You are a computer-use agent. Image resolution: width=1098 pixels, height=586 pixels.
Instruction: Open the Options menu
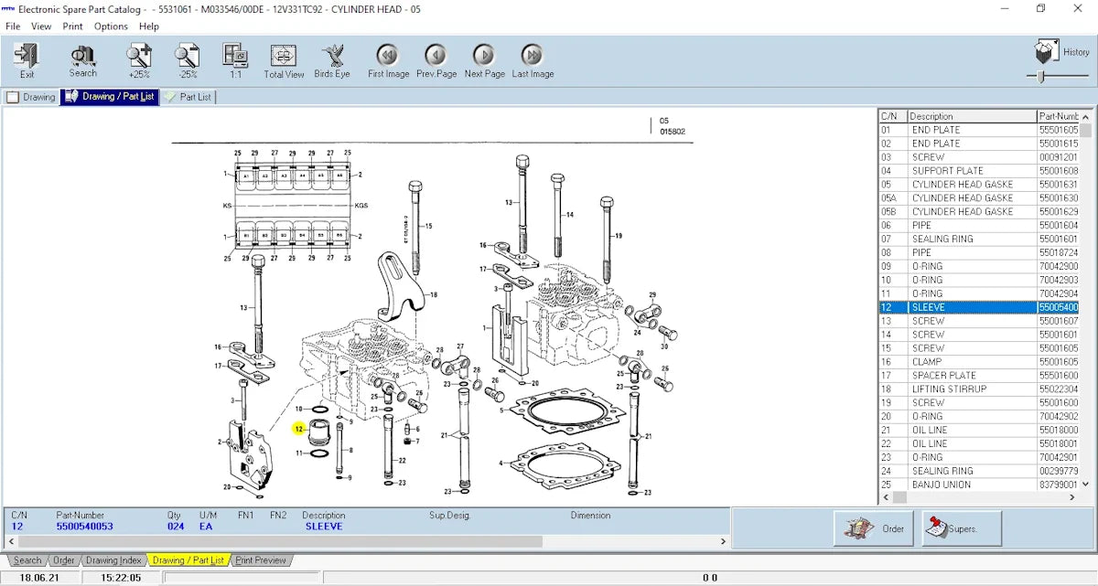pos(111,27)
